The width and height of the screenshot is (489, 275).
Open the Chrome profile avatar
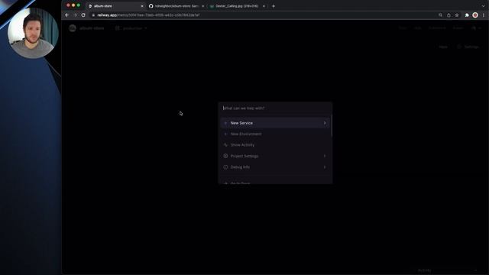475,15
